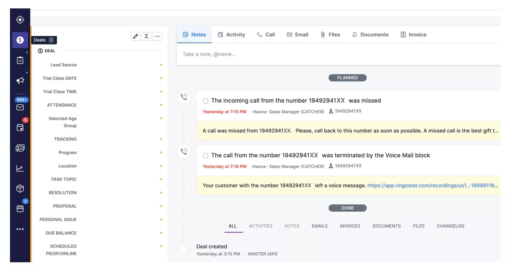513x268 pixels.
Task: Open the three-dots more options in deal panel
Action: 157,36
